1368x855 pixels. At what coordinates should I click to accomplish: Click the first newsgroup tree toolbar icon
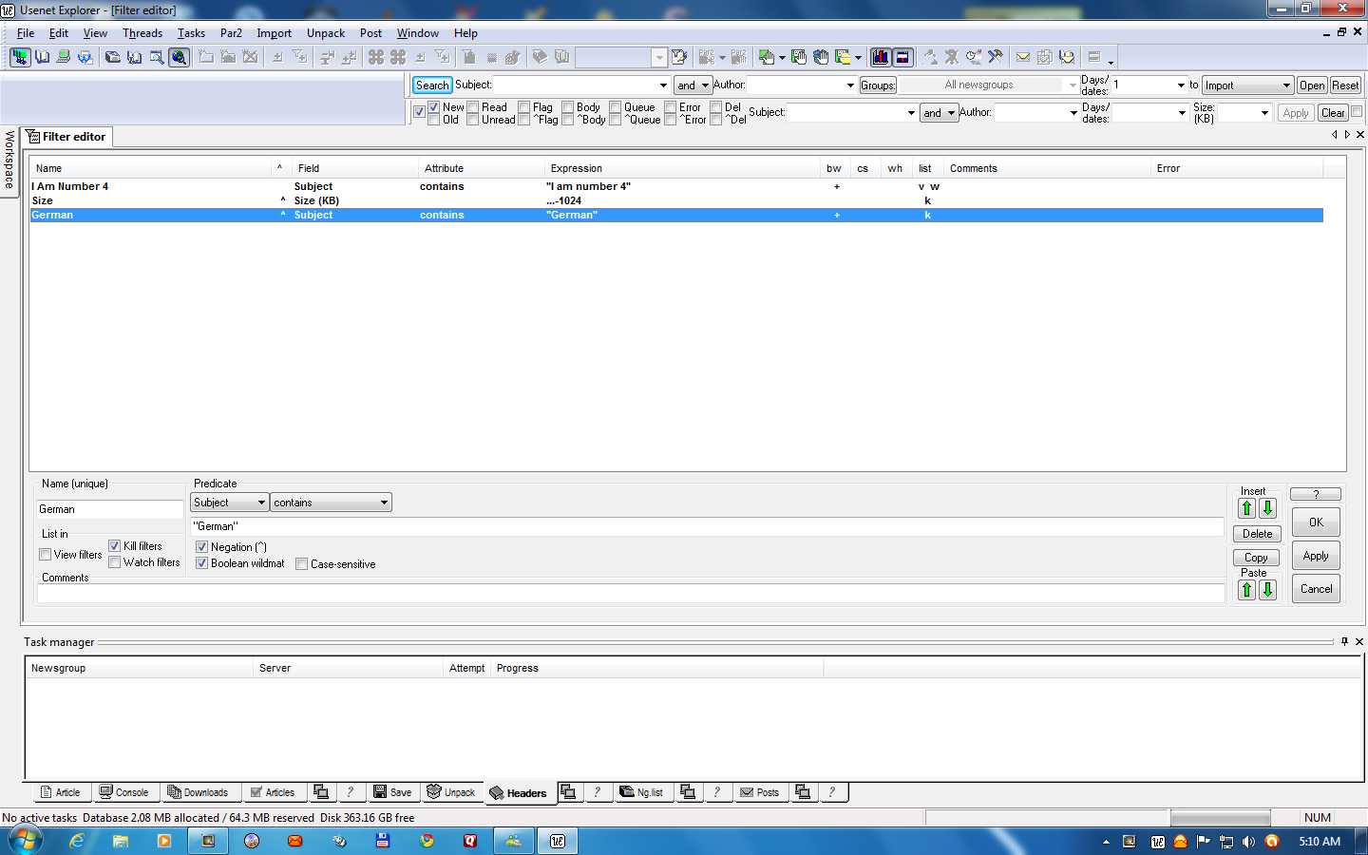20,57
